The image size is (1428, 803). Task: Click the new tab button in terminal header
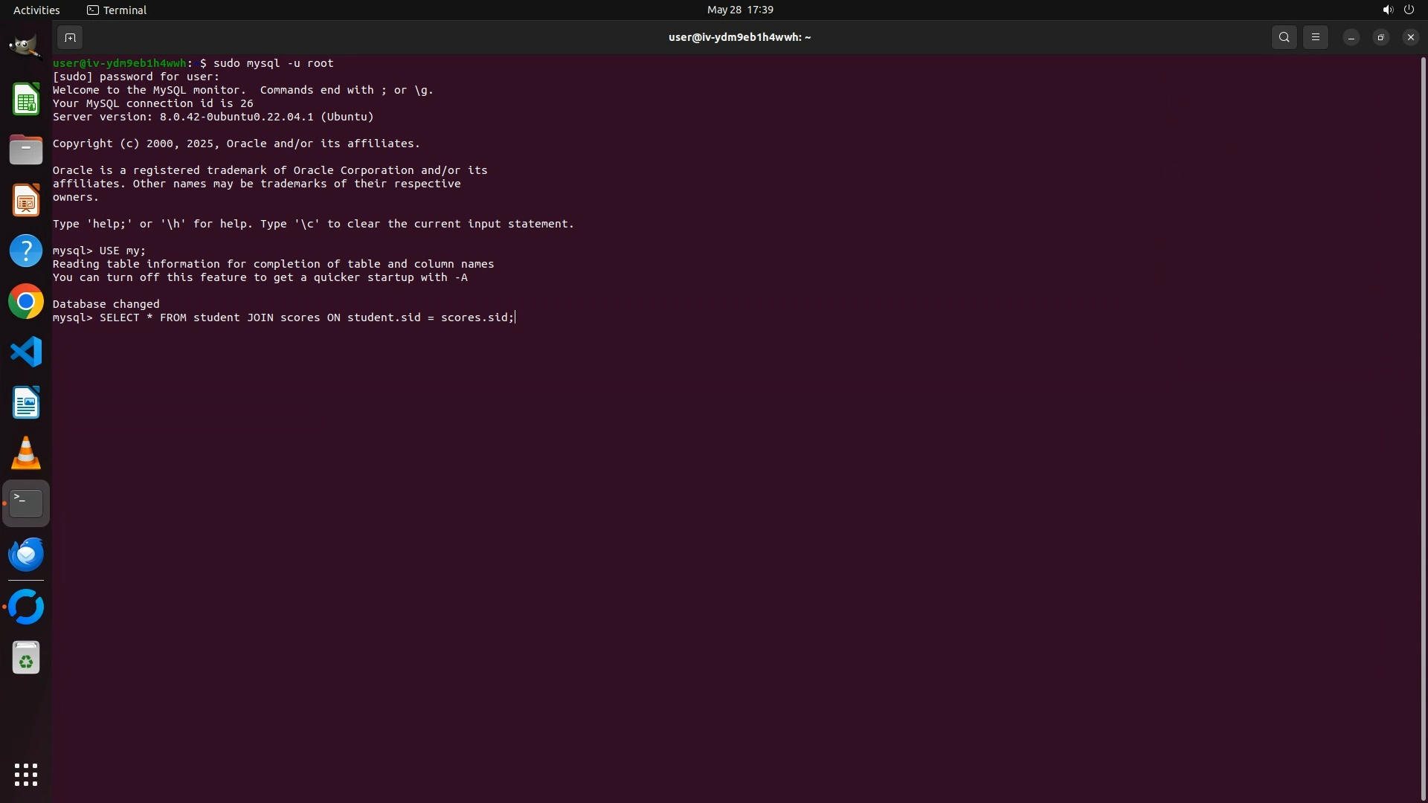click(69, 37)
